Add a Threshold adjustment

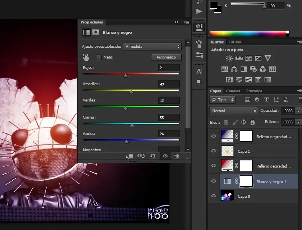[x=249, y=80]
